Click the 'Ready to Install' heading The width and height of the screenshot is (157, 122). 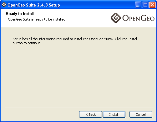point(20,14)
